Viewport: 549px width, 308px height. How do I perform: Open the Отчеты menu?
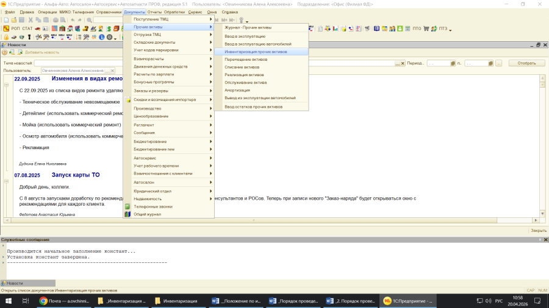tap(154, 12)
